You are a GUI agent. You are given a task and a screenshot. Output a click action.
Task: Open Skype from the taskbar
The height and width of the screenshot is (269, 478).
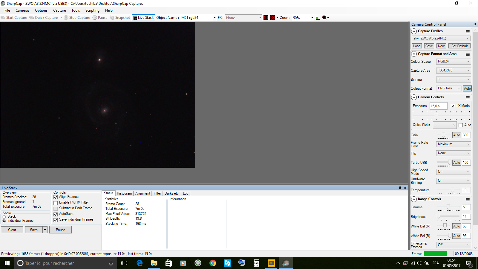[227, 263]
